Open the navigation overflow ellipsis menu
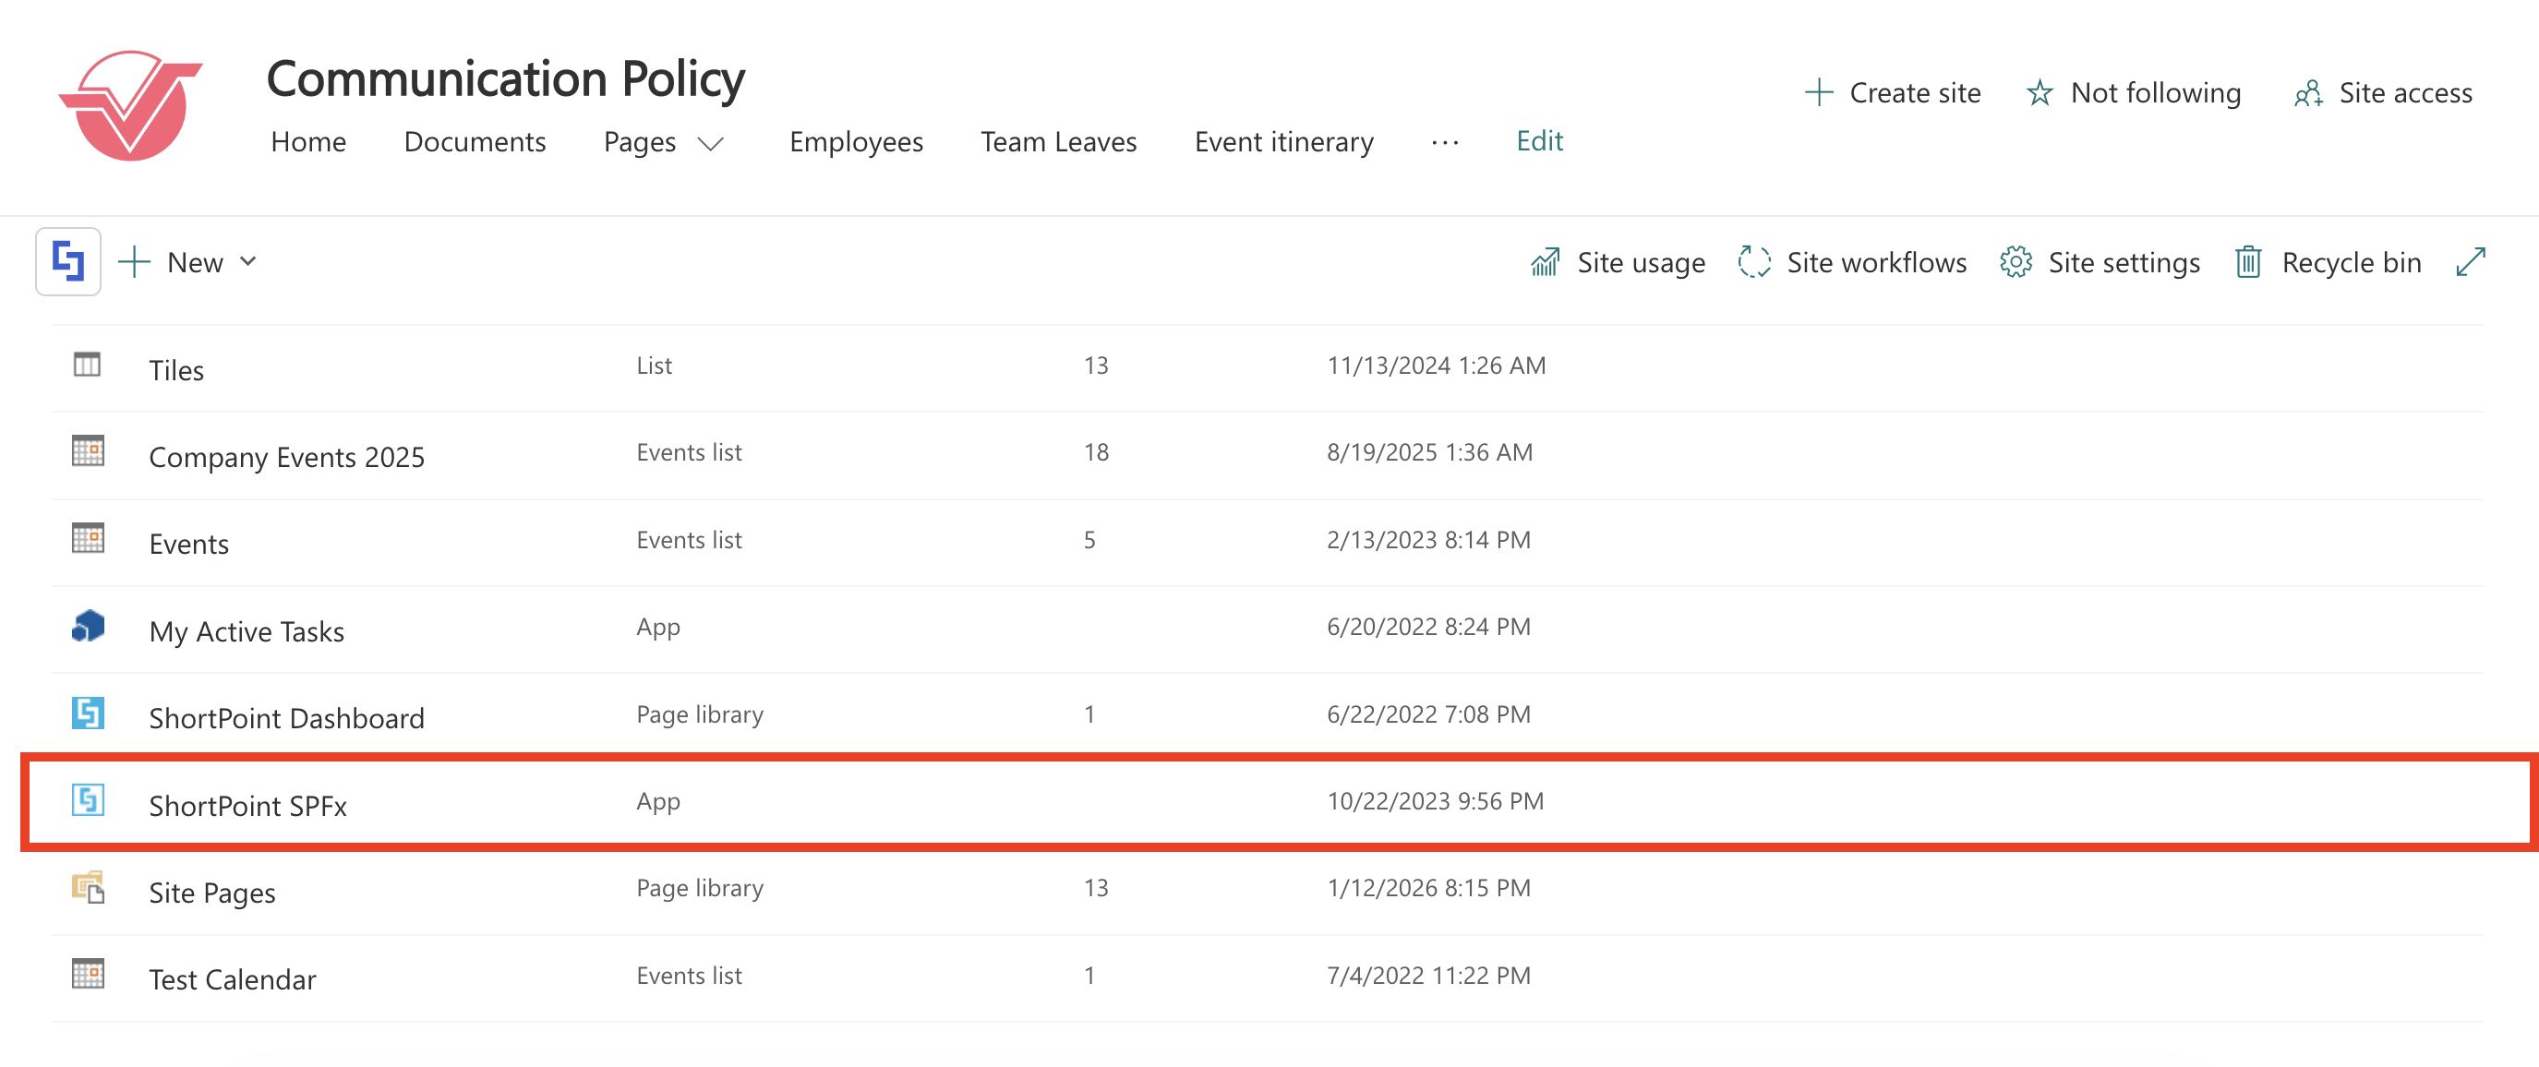 pos(1444,143)
